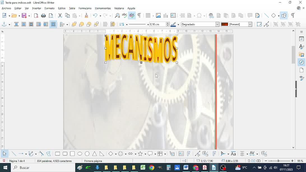Open the Estilos menu
This screenshot has height=172, width=306.
[x=62, y=8]
